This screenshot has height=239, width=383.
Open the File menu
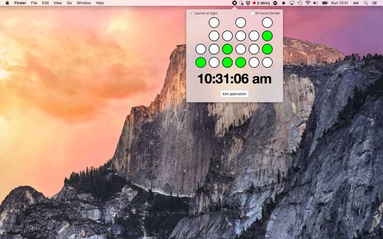(34, 3)
